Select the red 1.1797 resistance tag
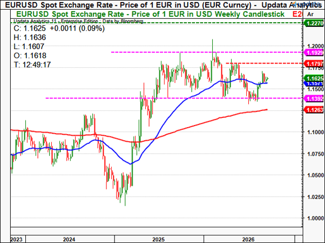This screenshot has width=325, height=243. (x=314, y=63)
